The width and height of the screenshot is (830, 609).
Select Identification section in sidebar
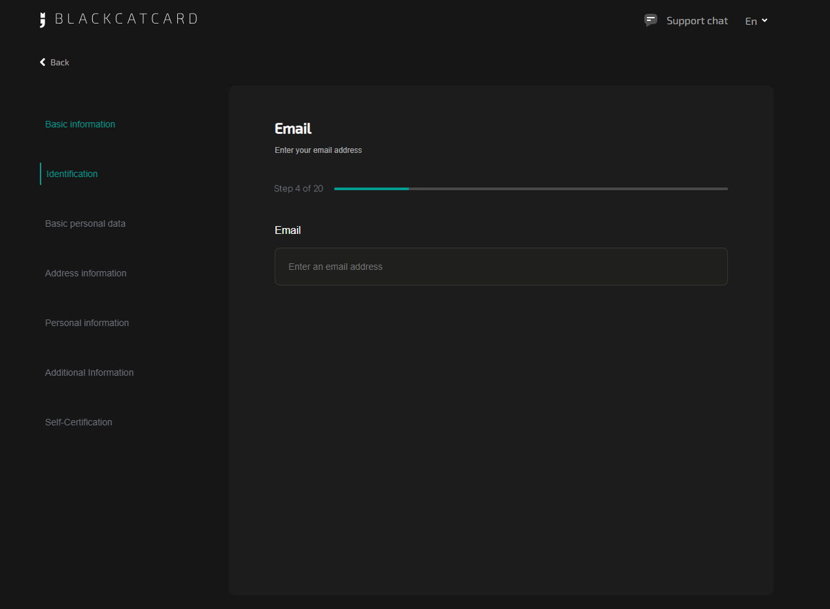(x=72, y=174)
